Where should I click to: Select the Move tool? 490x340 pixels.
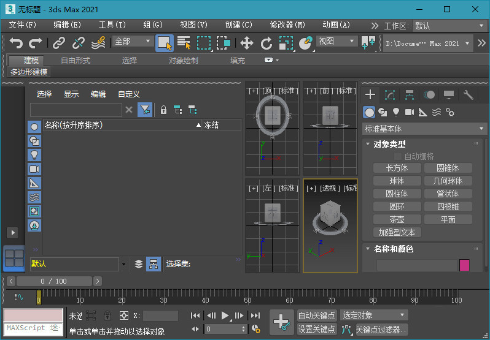click(247, 43)
